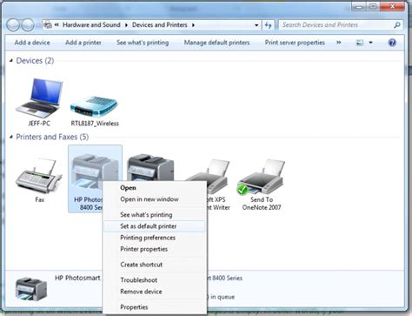Image resolution: width=412 pixels, height=316 pixels.
Task: Collapse the Devices (2) group
Action: [11, 60]
